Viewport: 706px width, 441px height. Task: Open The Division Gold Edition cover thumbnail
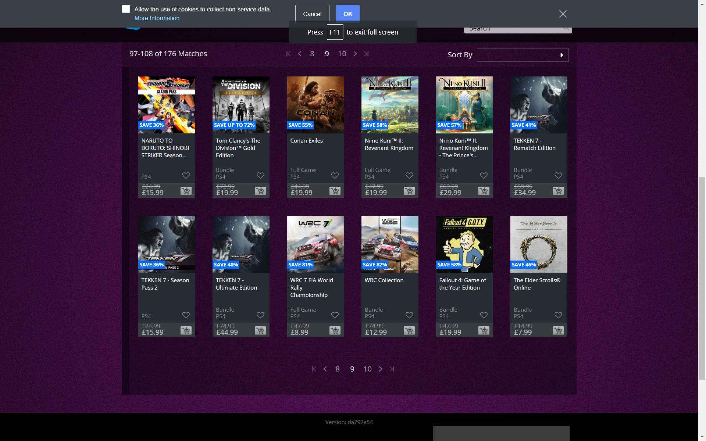[241, 105]
